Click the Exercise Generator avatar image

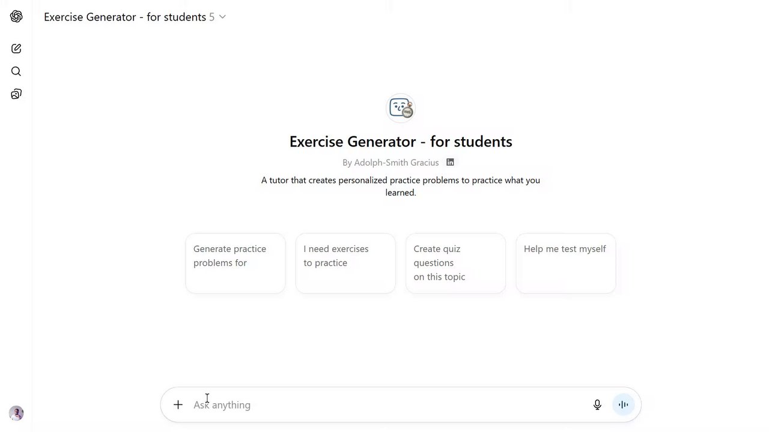tap(401, 108)
